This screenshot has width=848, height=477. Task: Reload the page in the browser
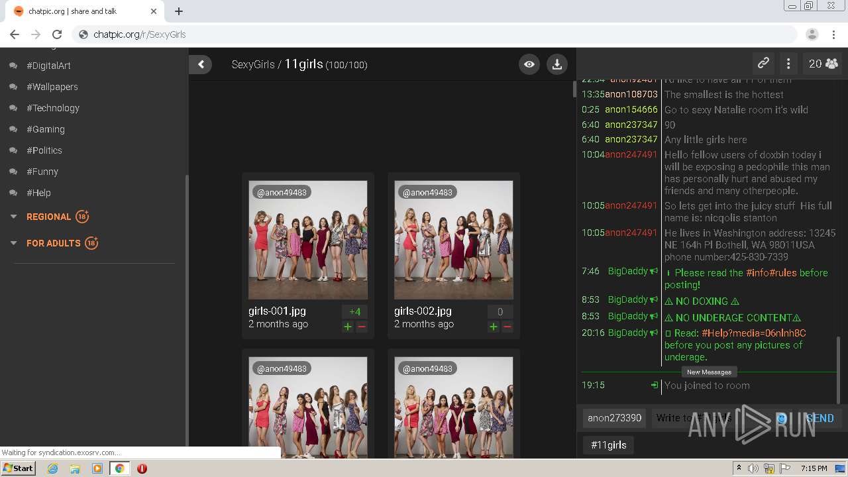tap(57, 34)
